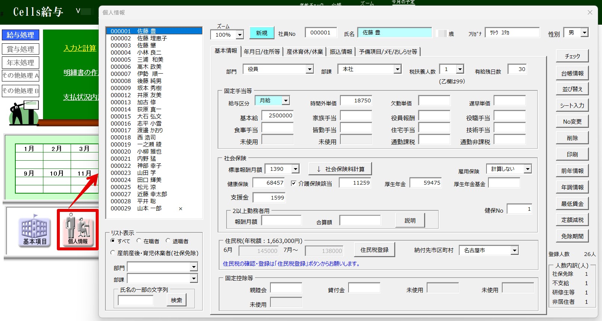Open the 基本項目 building icon
The image size is (602, 321).
click(x=34, y=230)
